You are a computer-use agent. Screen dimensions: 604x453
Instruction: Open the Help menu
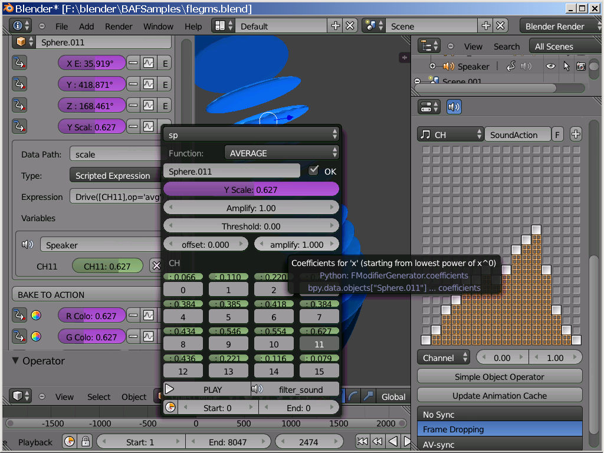click(193, 26)
